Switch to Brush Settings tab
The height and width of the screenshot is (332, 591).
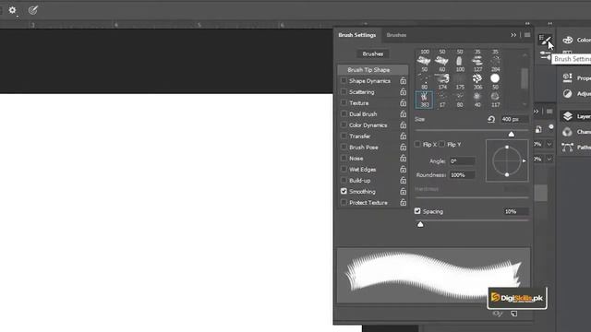click(357, 35)
